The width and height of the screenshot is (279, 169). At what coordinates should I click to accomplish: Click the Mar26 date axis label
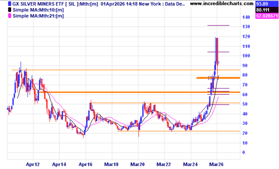tap(216, 164)
